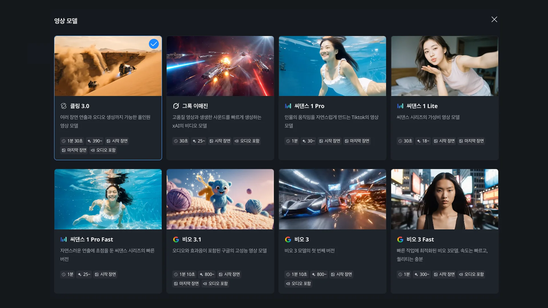
Task: Click the Seedance 1 Pro Fast logo icon
Action: [64, 240]
